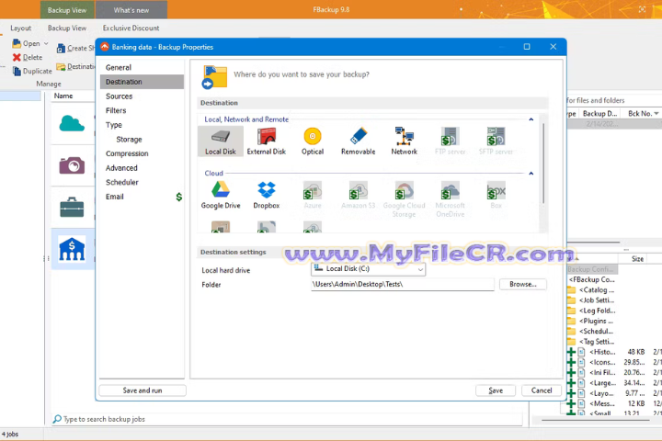This screenshot has height=441, width=662.
Task: Open Advanced settings page
Action: 142,168
